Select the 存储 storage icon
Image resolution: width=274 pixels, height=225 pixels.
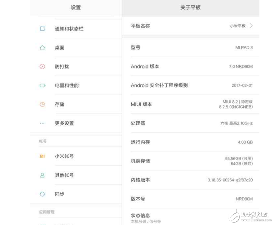[x=42, y=104]
